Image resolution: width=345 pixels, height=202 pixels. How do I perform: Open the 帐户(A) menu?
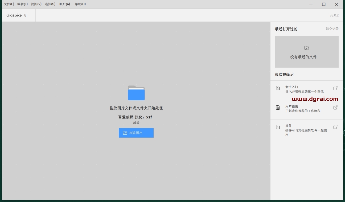click(65, 4)
